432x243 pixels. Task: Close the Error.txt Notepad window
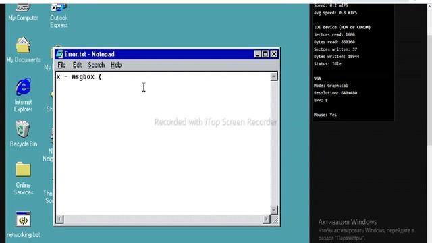click(x=274, y=54)
